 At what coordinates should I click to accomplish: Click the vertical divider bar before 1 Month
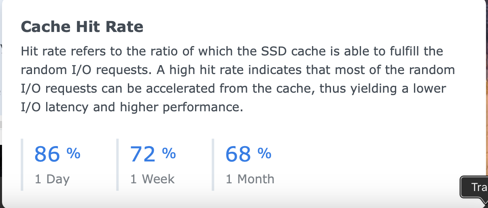pos(213,164)
